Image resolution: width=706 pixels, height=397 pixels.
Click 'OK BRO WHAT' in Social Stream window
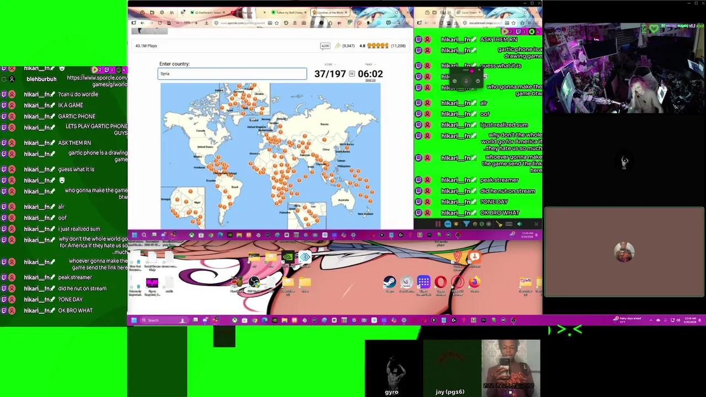click(500, 213)
